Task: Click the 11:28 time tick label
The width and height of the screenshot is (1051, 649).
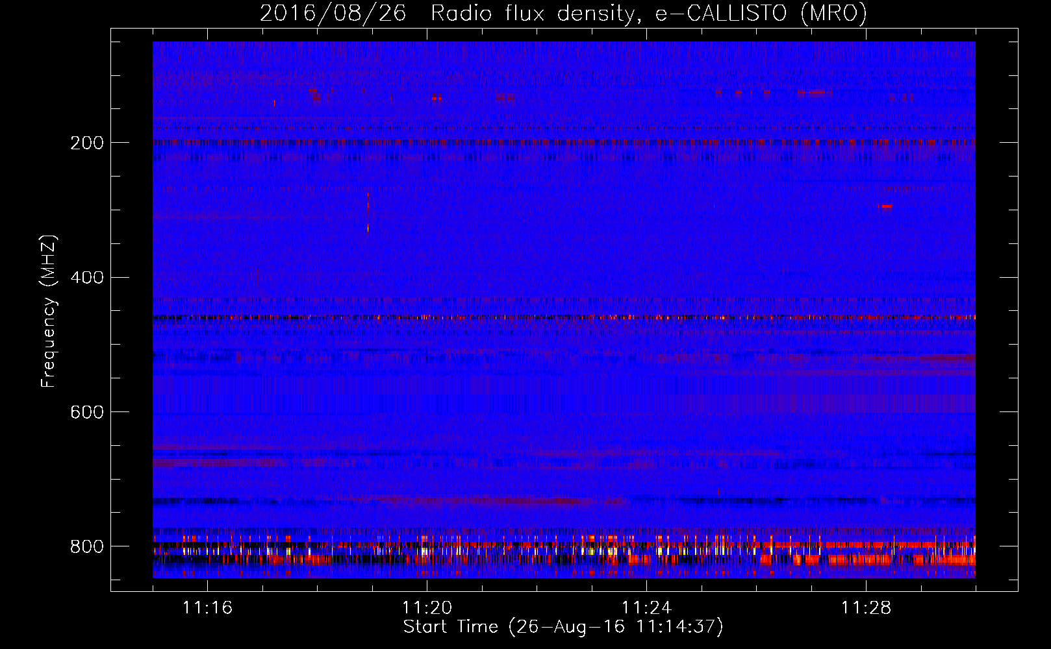Action: point(866,607)
